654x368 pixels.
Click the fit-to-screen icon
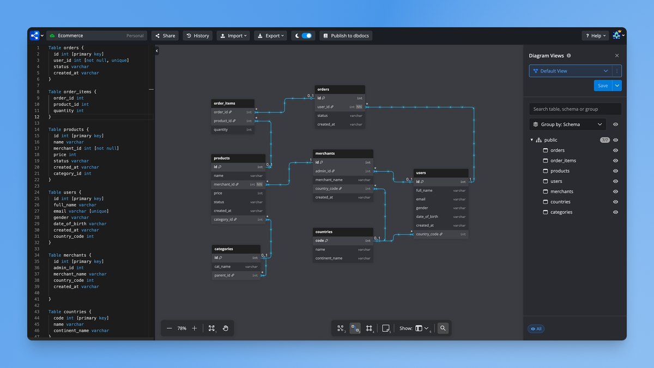point(211,328)
